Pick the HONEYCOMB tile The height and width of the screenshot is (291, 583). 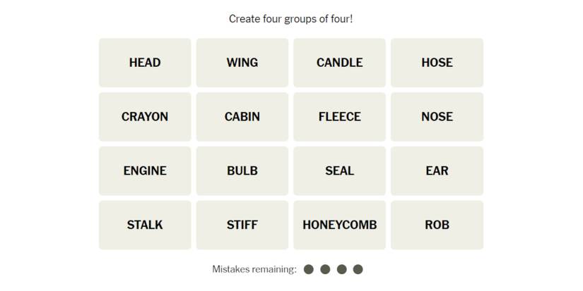coord(339,225)
